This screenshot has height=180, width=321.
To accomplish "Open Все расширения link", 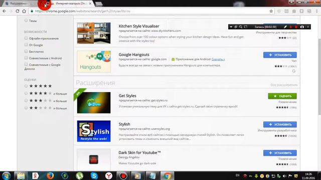I will (x=284, y=84).
